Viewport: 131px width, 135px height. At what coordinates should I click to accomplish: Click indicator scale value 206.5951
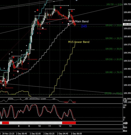point(127,99)
